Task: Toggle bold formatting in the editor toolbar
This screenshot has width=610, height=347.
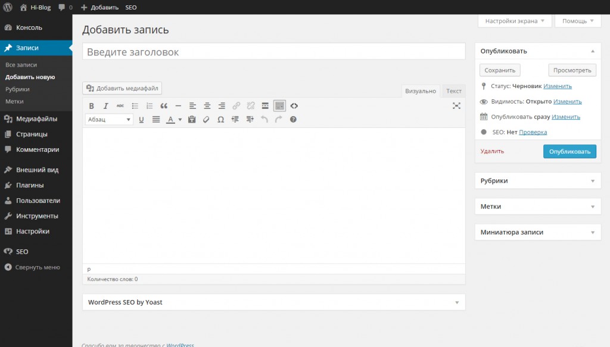Action: (91, 106)
